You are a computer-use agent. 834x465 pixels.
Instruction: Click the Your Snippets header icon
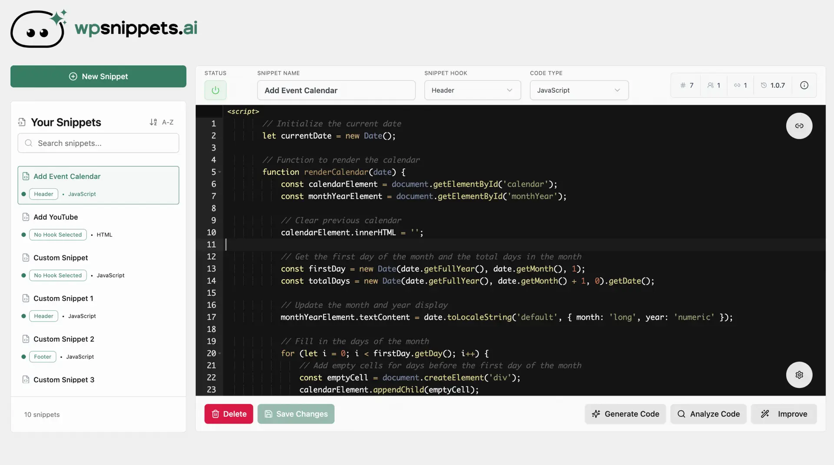click(22, 122)
